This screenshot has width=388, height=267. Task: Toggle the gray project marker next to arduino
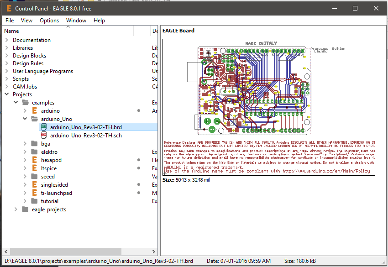point(138,111)
